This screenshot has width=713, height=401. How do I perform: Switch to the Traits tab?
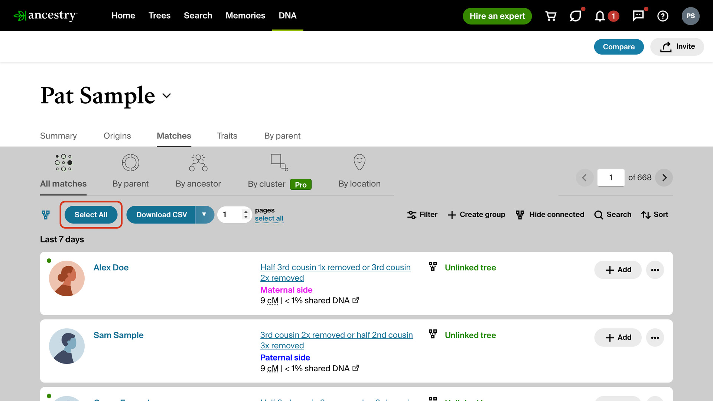click(227, 136)
